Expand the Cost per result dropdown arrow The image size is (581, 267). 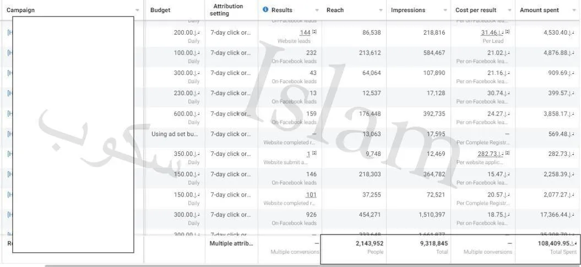(x=509, y=10)
